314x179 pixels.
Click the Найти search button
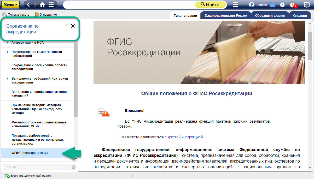pyautogui.click(x=211, y=5)
